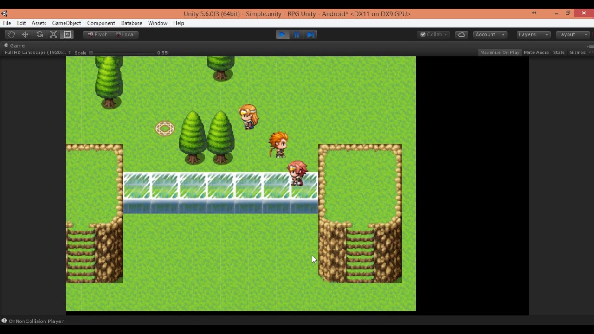Toggle Local handle rotation

coord(125,34)
